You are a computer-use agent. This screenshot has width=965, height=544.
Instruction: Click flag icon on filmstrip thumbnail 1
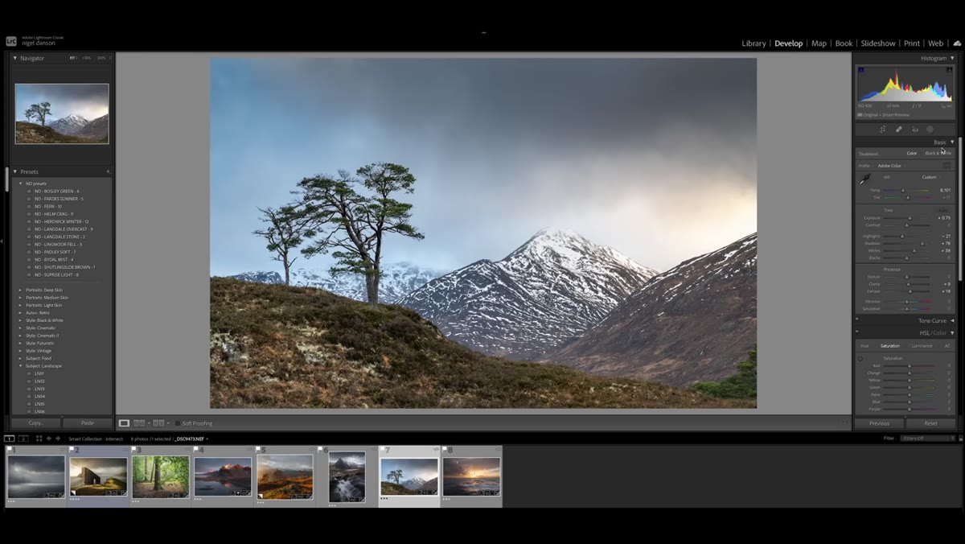click(x=9, y=450)
